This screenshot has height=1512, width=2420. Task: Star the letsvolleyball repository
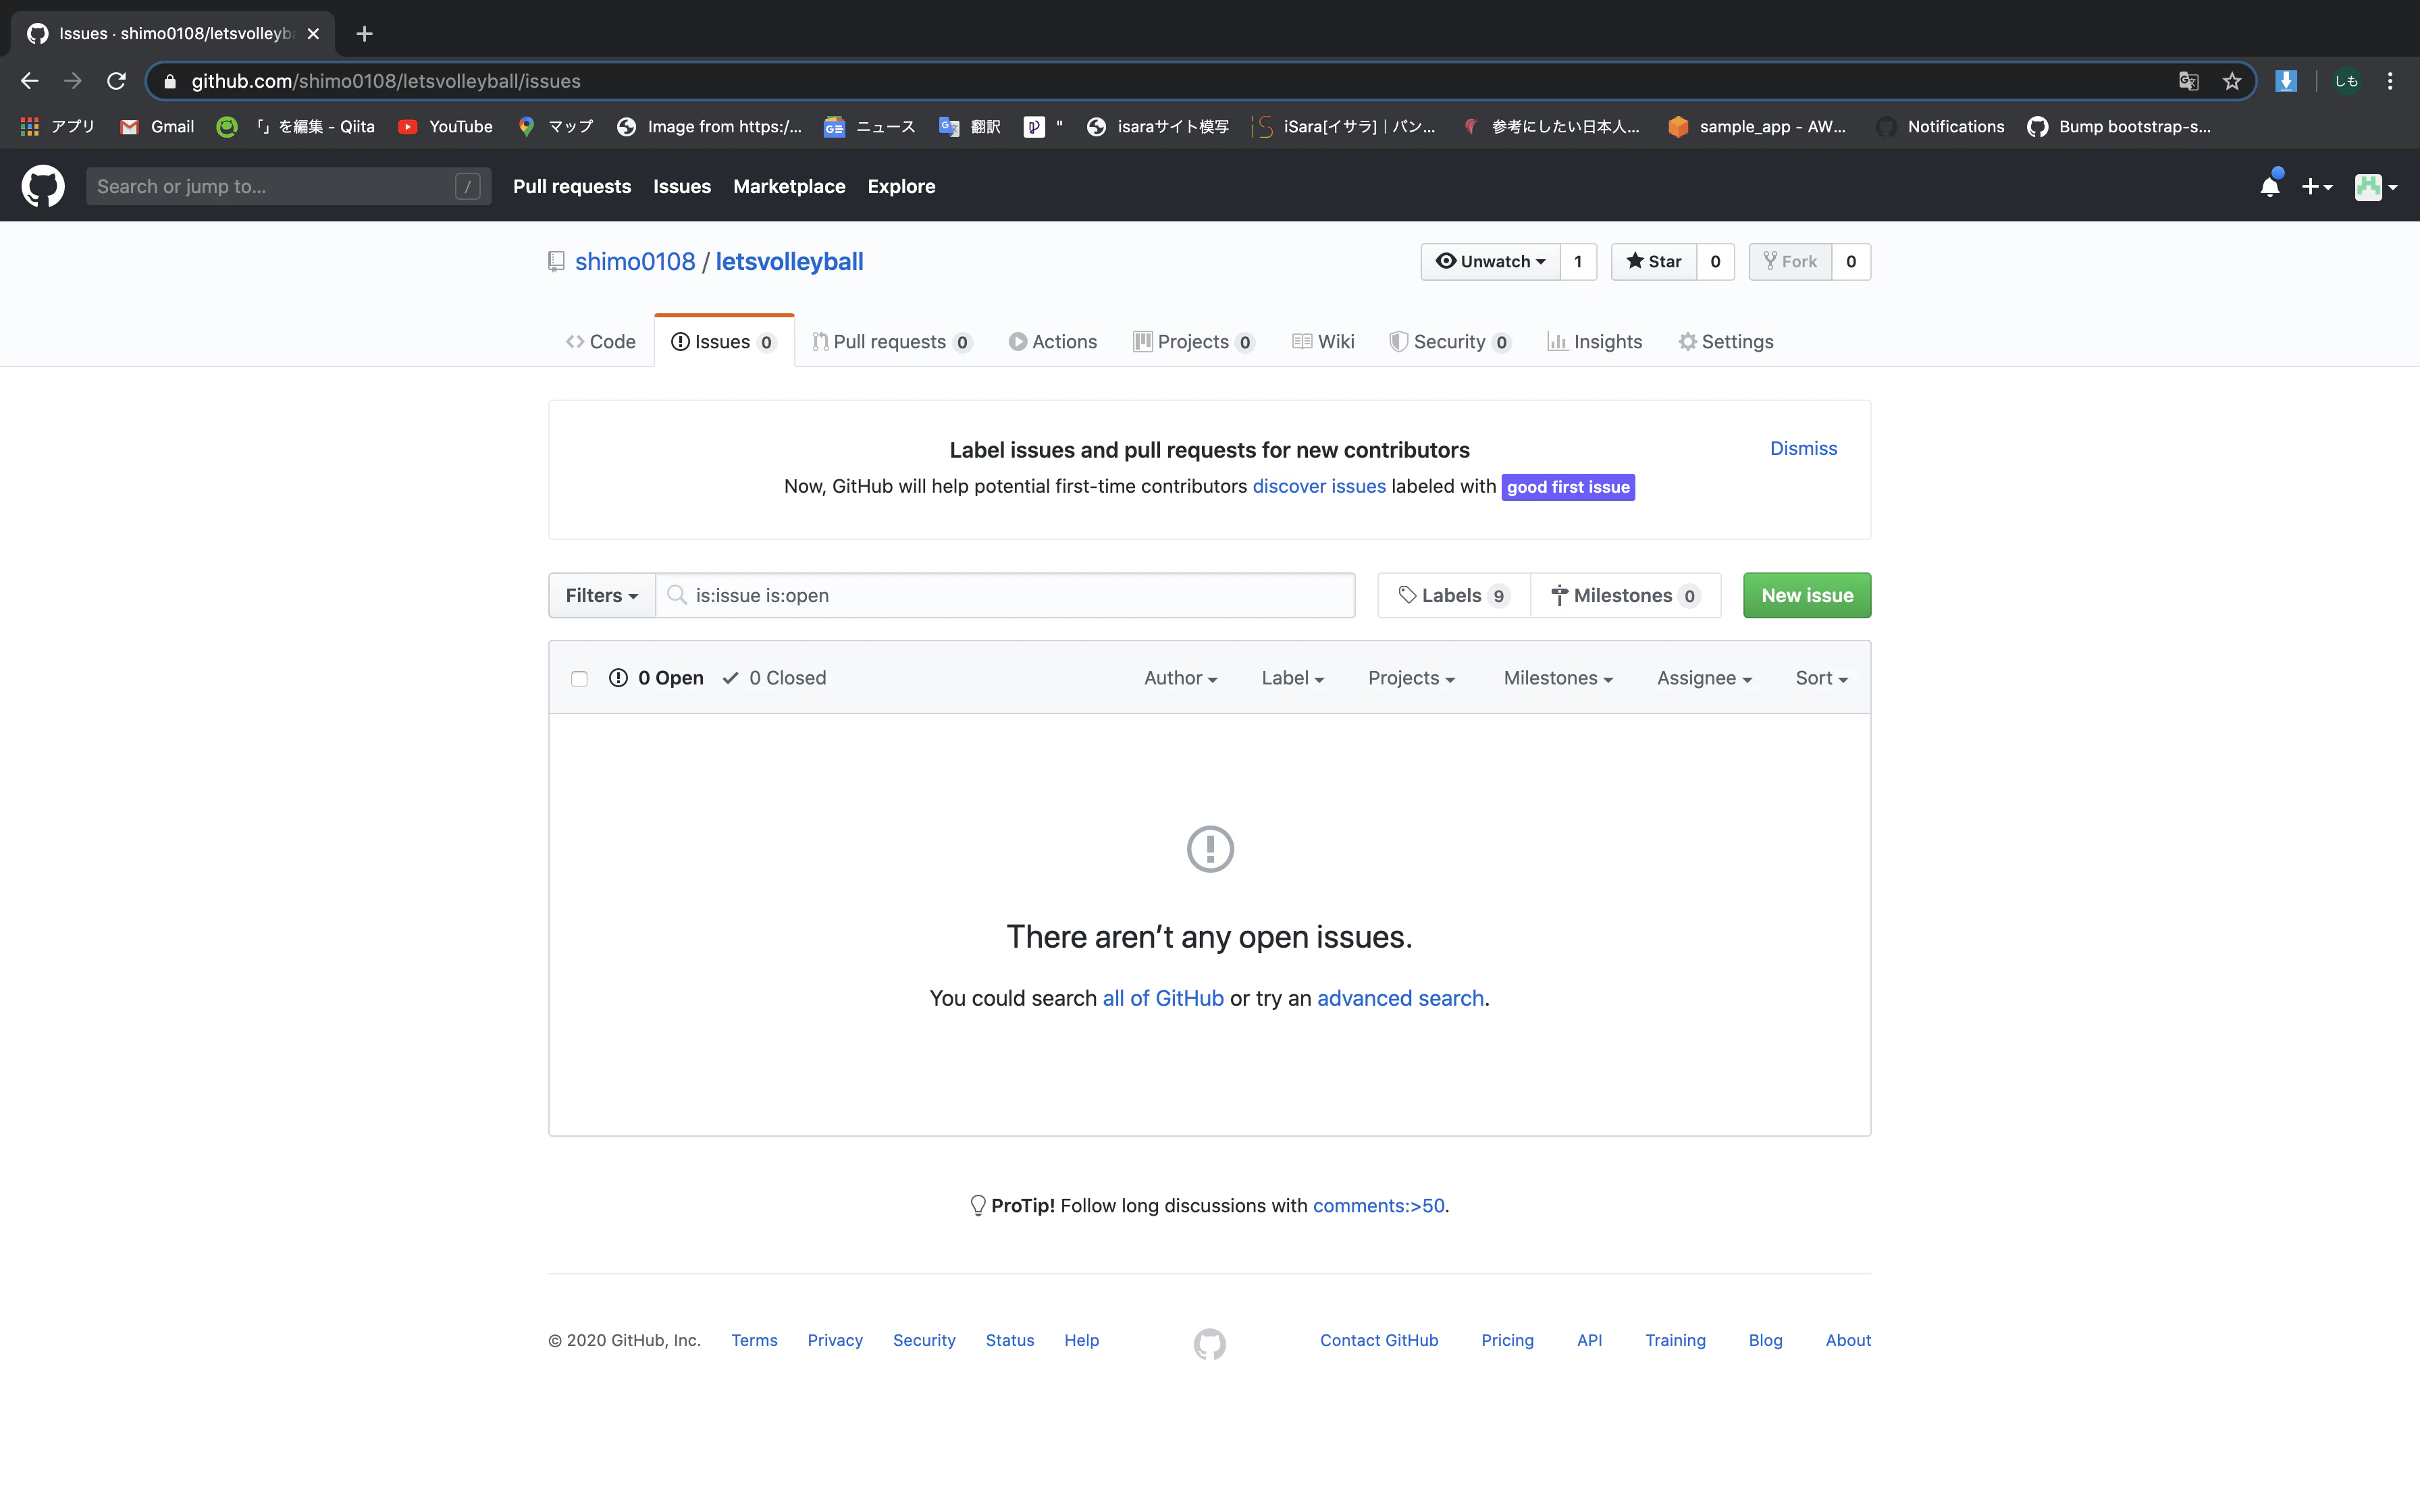(1654, 261)
